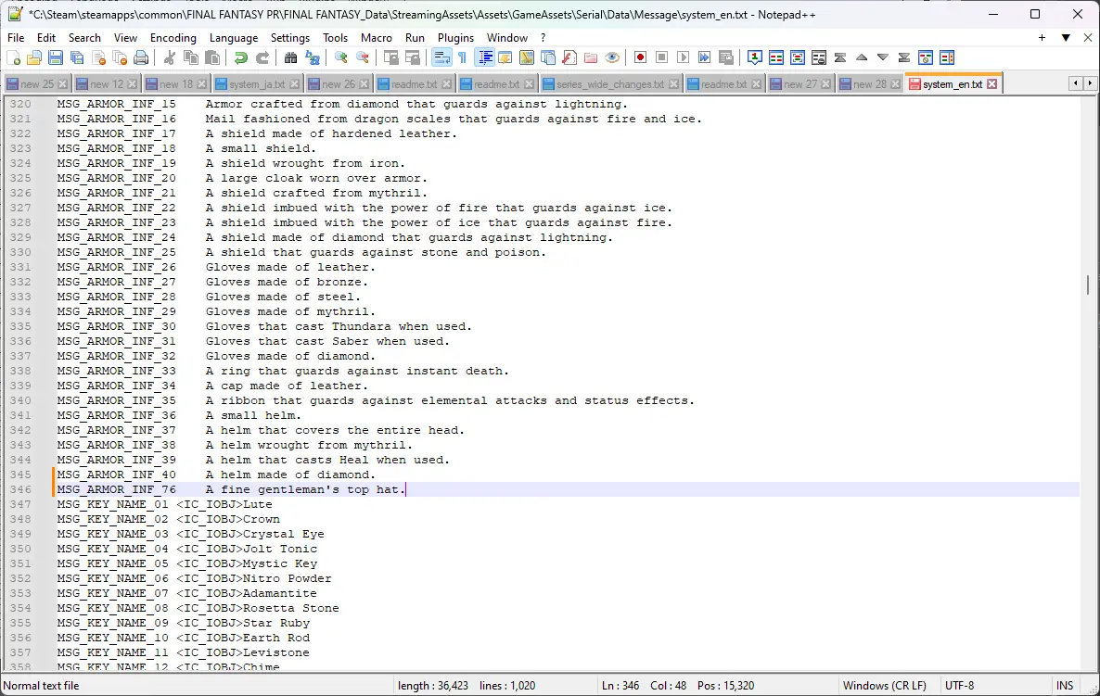Toggle INS insert mode in status bar
Screen dimensions: 1100x696
click(1064, 686)
